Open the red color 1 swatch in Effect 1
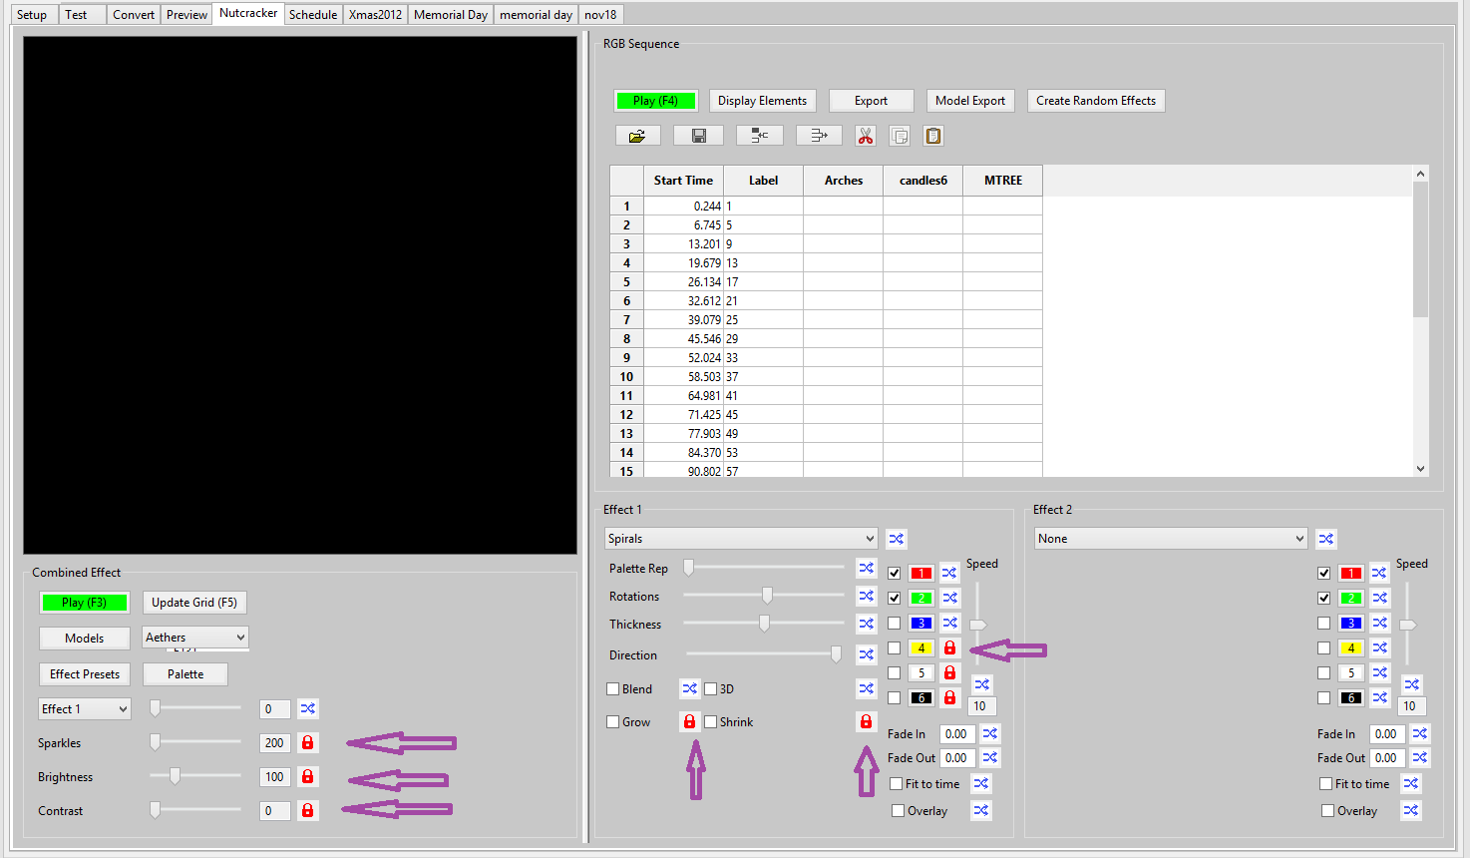This screenshot has width=1470, height=858. coord(920,573)
